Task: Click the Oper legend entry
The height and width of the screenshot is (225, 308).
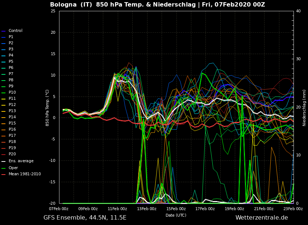Action: 13,168
